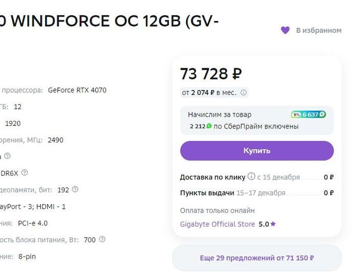
Task: Click the 9% bonus badge 6 637
Action: [x=308, y=115]
